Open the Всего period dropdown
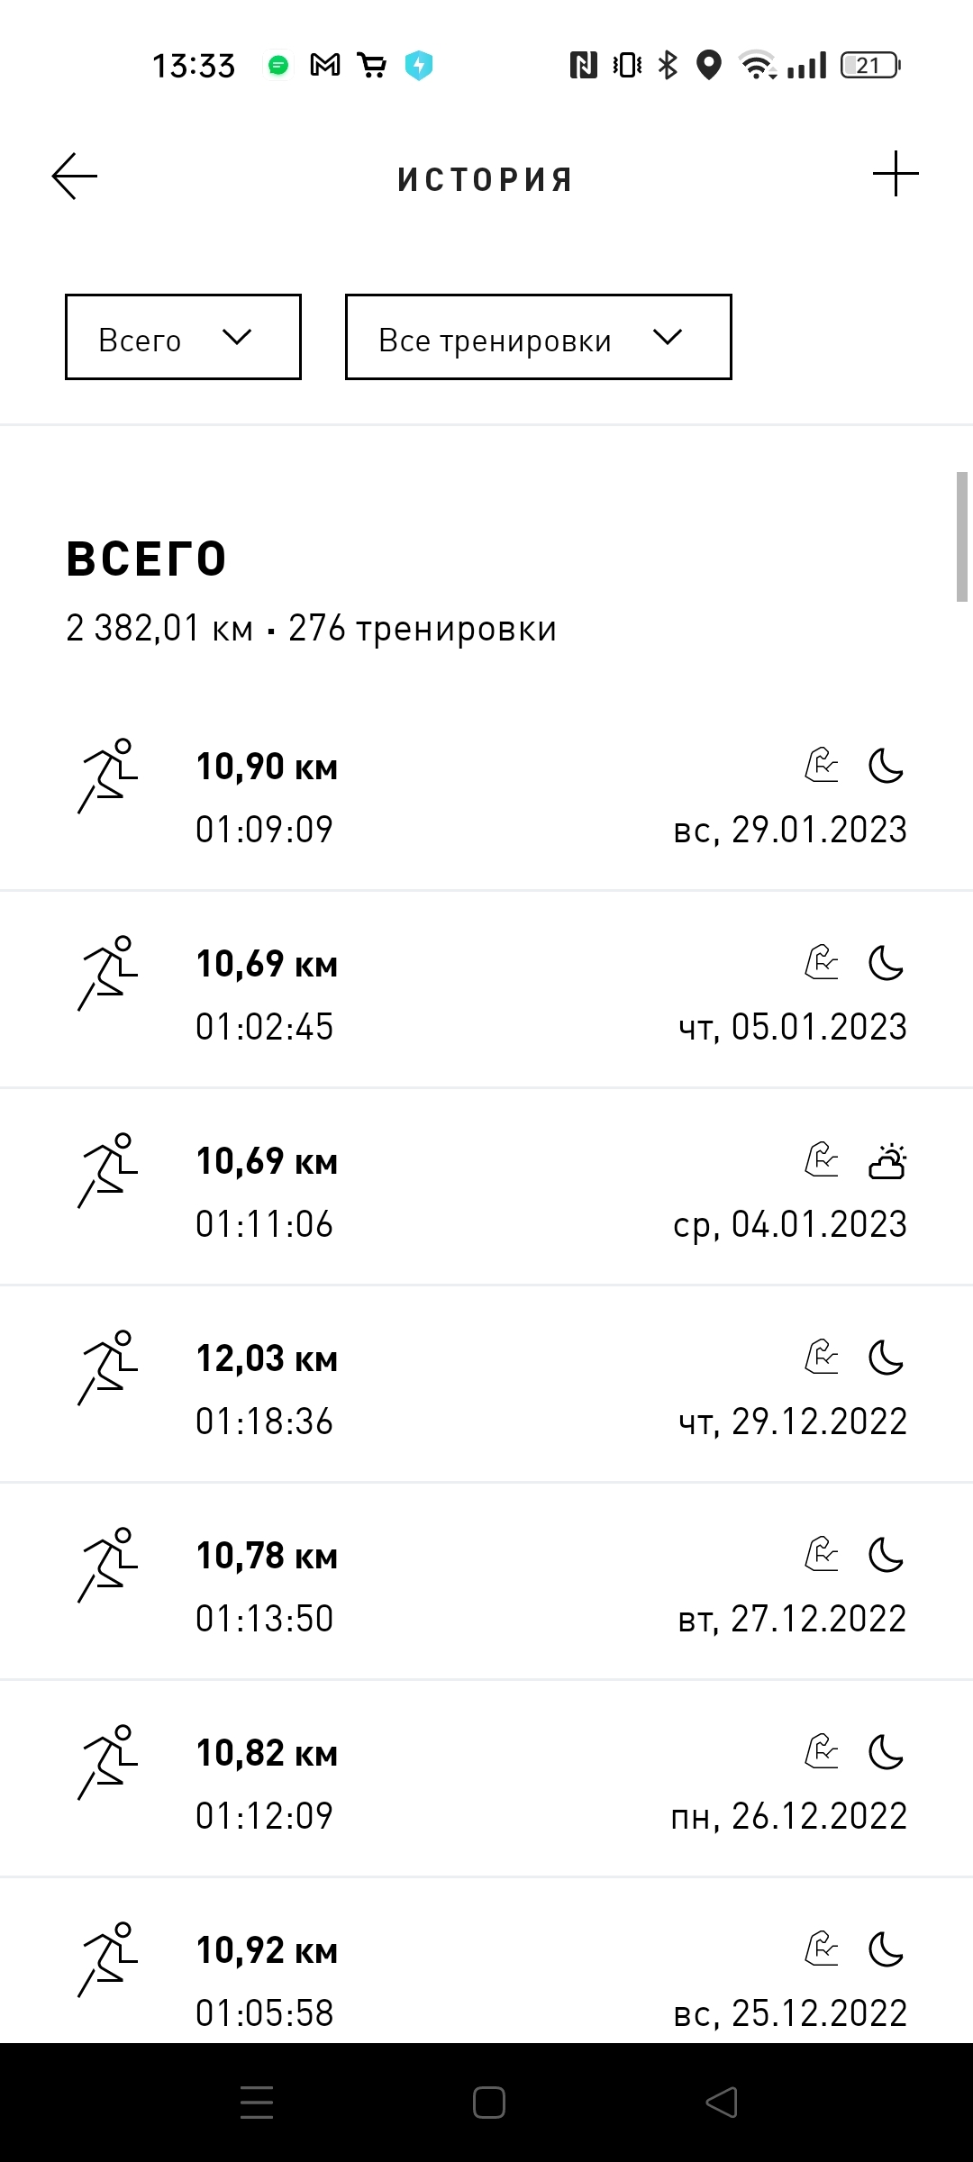Viewport: 973px width, 2162px height. click(183, 337)
